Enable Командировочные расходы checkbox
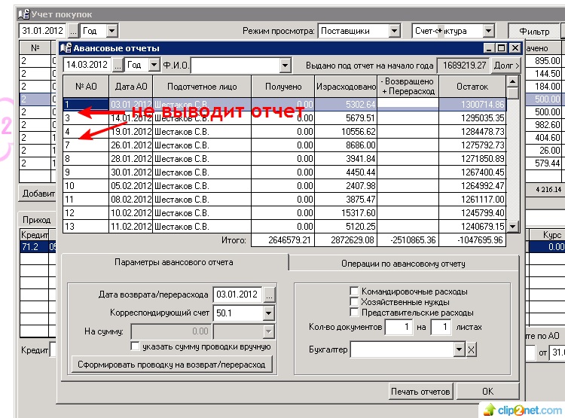The height and width of the screenshot is (418, 565). click(x=354, y=291)
